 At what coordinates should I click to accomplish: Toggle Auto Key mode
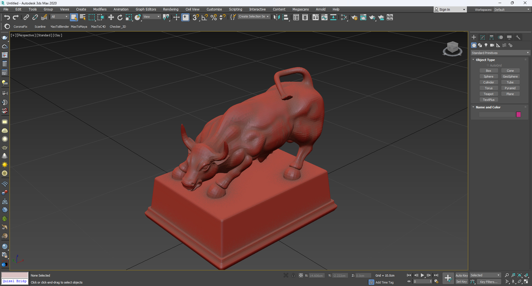pos(462,275)
